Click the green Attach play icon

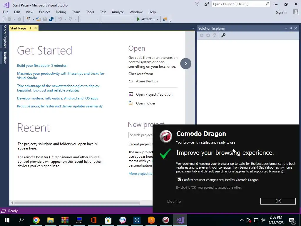coord(138,19)
